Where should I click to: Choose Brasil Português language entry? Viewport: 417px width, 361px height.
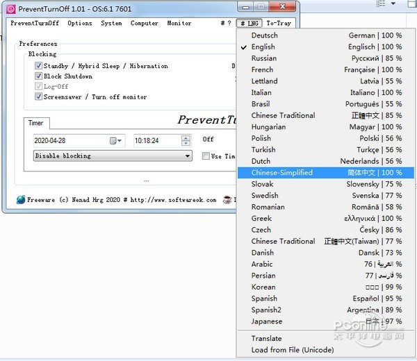326,104
